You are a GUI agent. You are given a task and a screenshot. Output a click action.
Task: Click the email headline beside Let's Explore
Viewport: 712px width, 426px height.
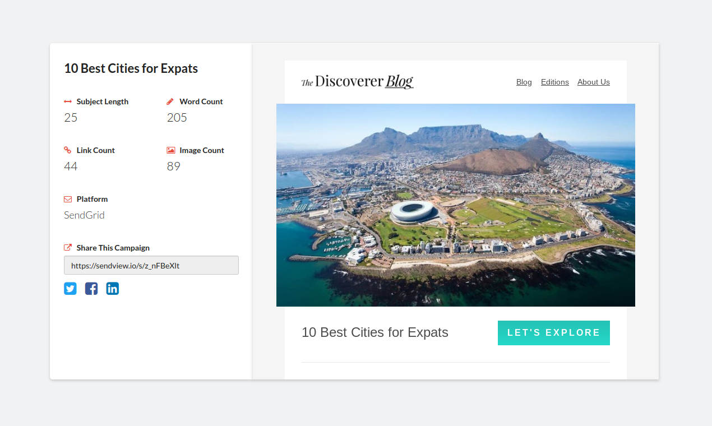coord(375,332)
